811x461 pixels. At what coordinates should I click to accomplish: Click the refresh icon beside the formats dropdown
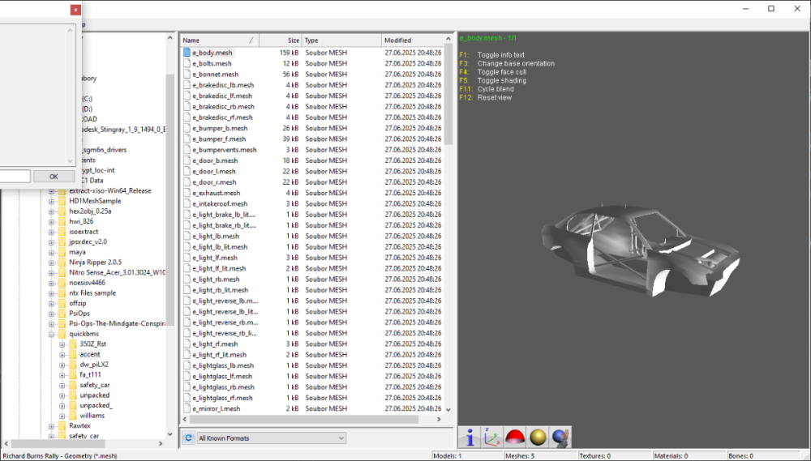[188, 438]
